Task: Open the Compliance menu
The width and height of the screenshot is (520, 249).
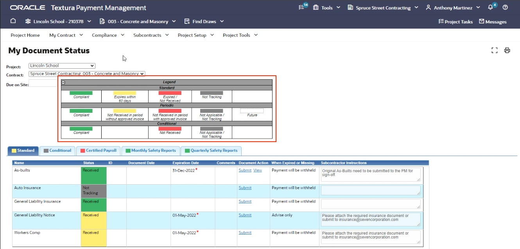Action: [x=108, y=35]
